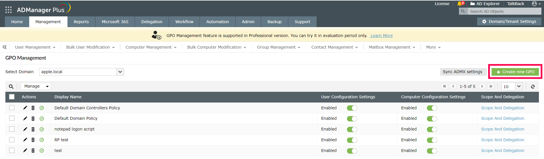544x159 pixels.
Task: Focus the Search AD Objects field
Action: (505, 11)
